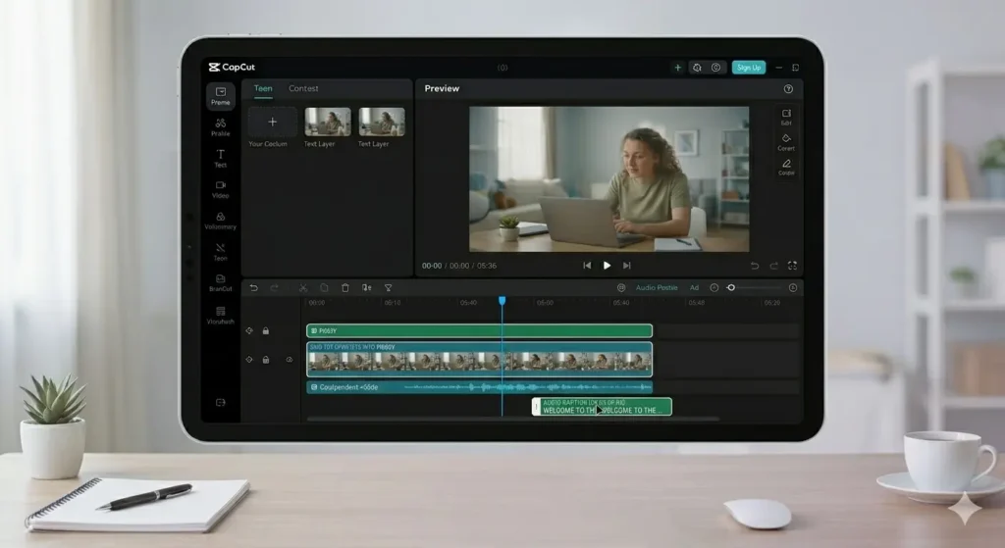Select the green P1063Y clip
1005x548 pixels.
(479, 331)
